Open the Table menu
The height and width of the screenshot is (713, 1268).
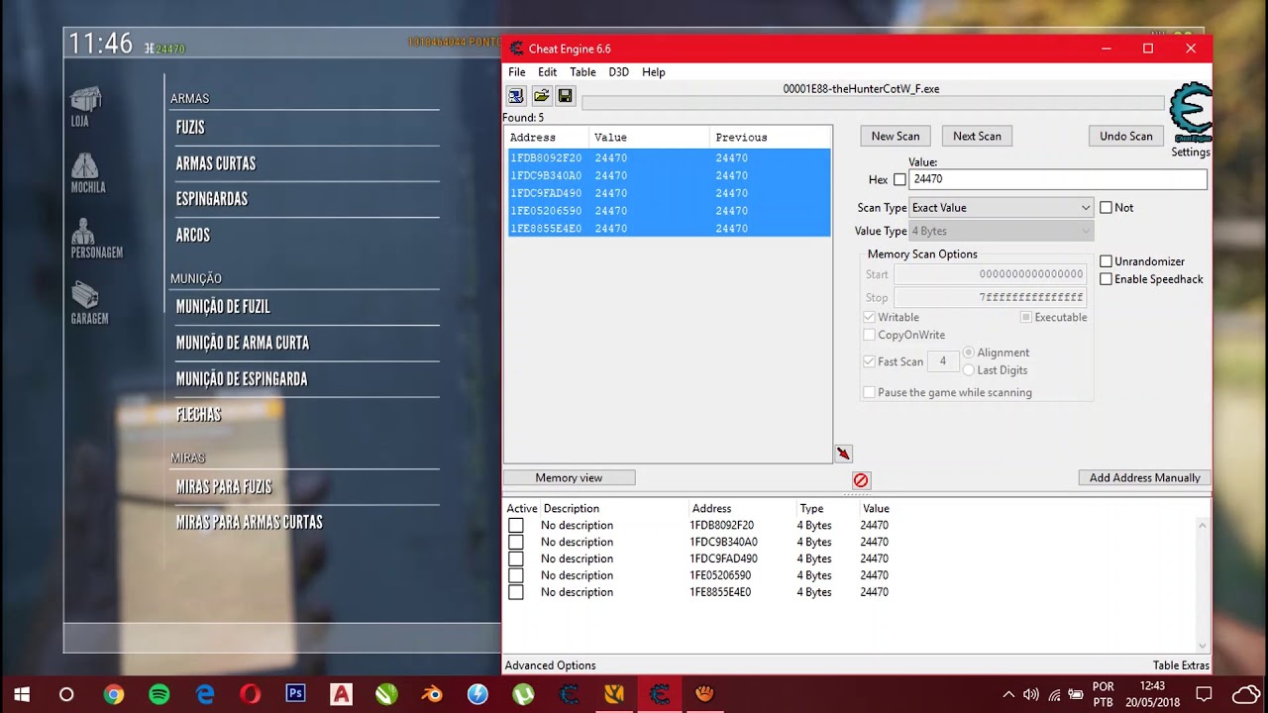click(582, 72)
